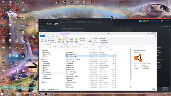The image size is (171, 96).
Task: Click the refresh icon beside address bar
Action: (x=135, y=47)
